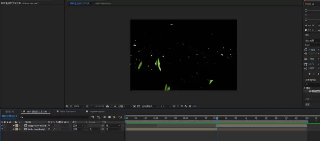Image resolution: width=320 pixels, height=141 pixels.
Task: Take a snapshot with the camera icon
Action: point(107,106)
